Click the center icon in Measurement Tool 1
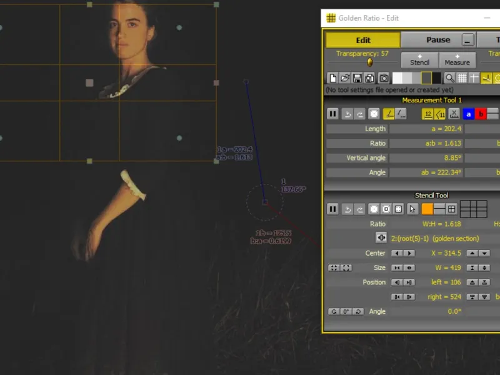This screenshot has width=500, height=375. 374,114
